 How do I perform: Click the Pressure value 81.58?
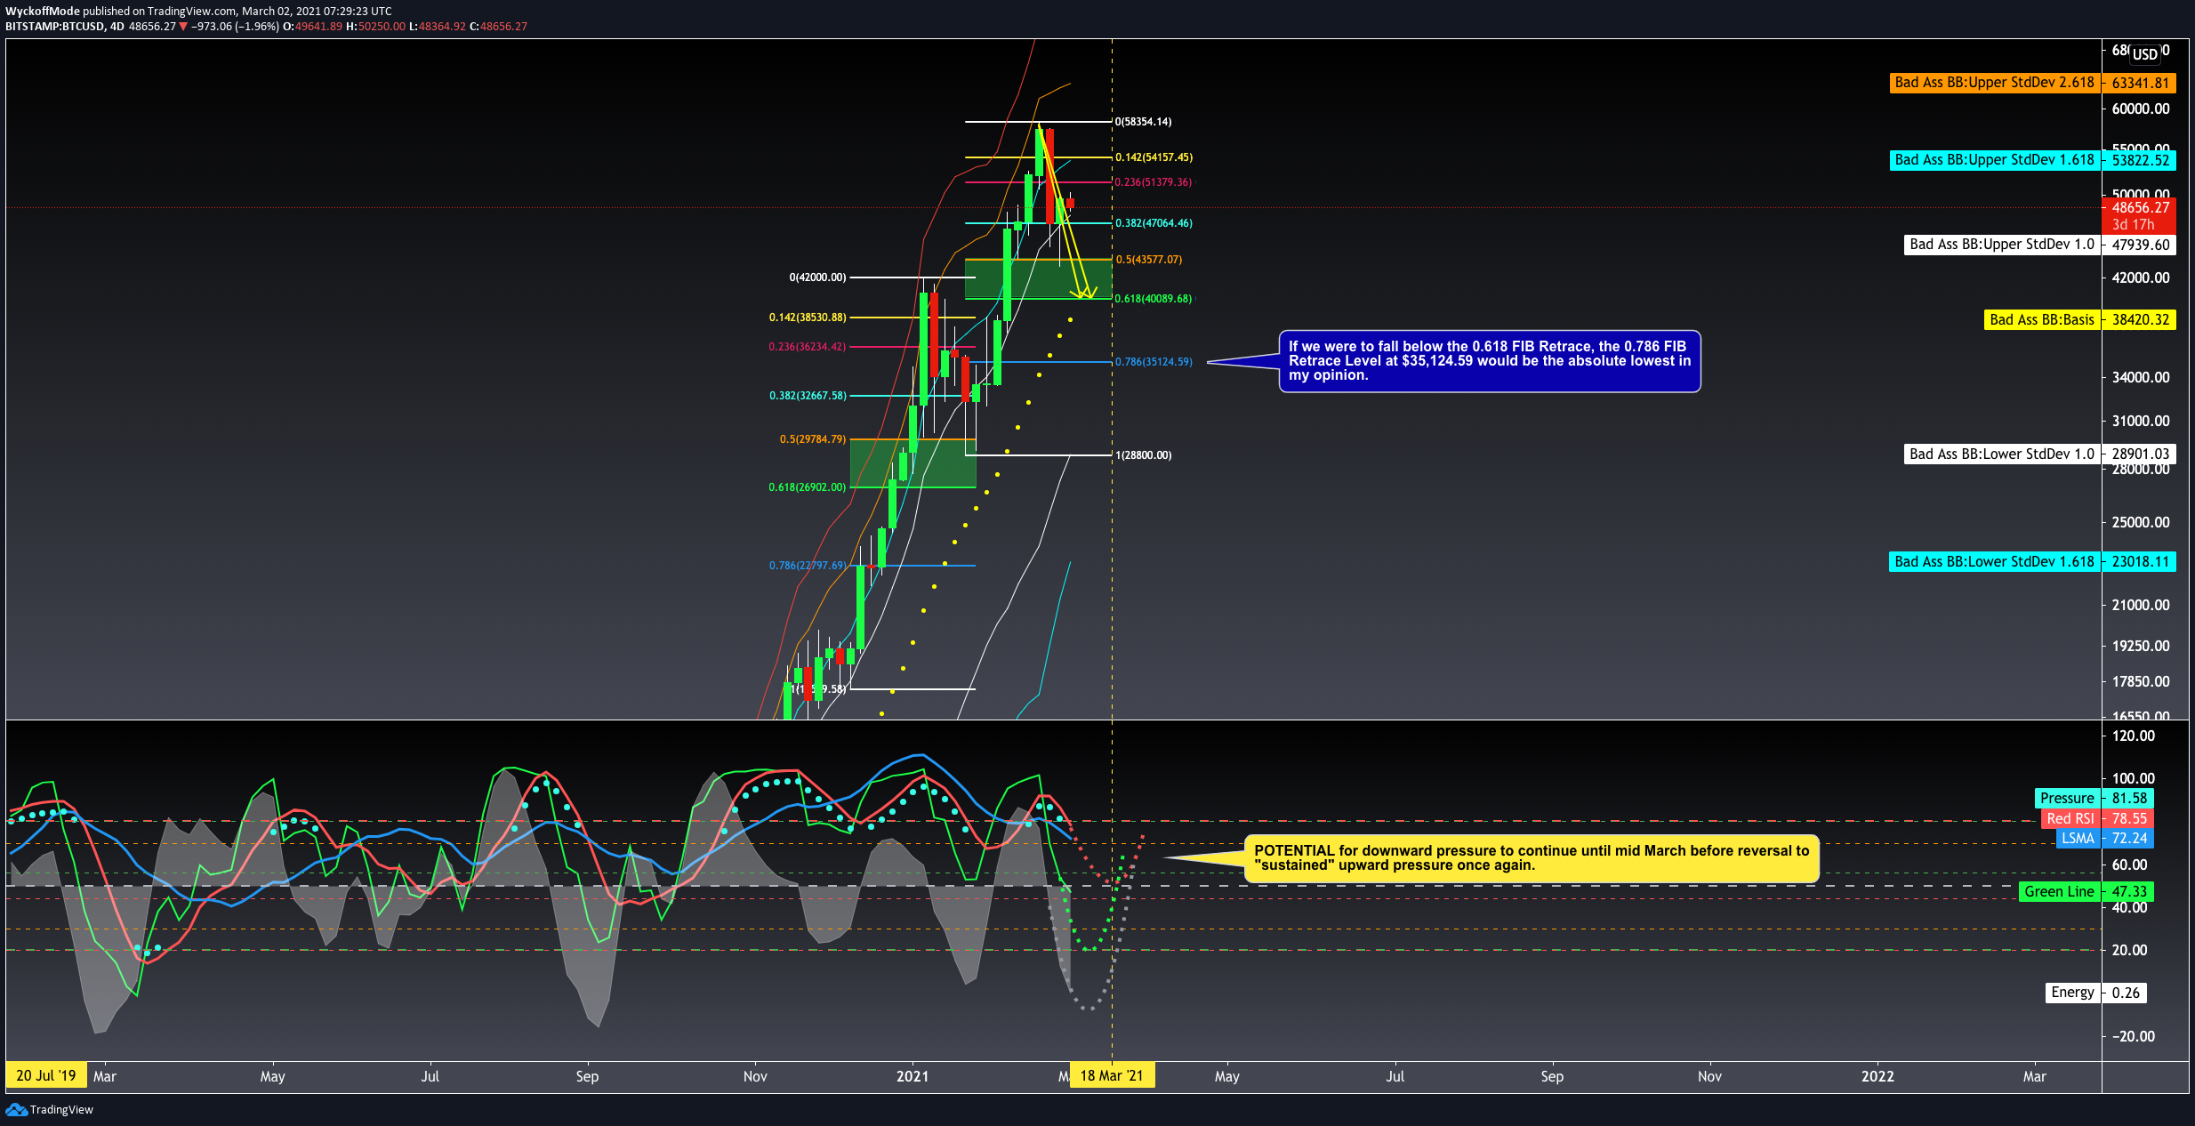2129,799
